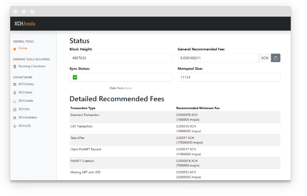Click the Mempool Size field
Viewport: 307px width, 196px height.
point(229,77)
